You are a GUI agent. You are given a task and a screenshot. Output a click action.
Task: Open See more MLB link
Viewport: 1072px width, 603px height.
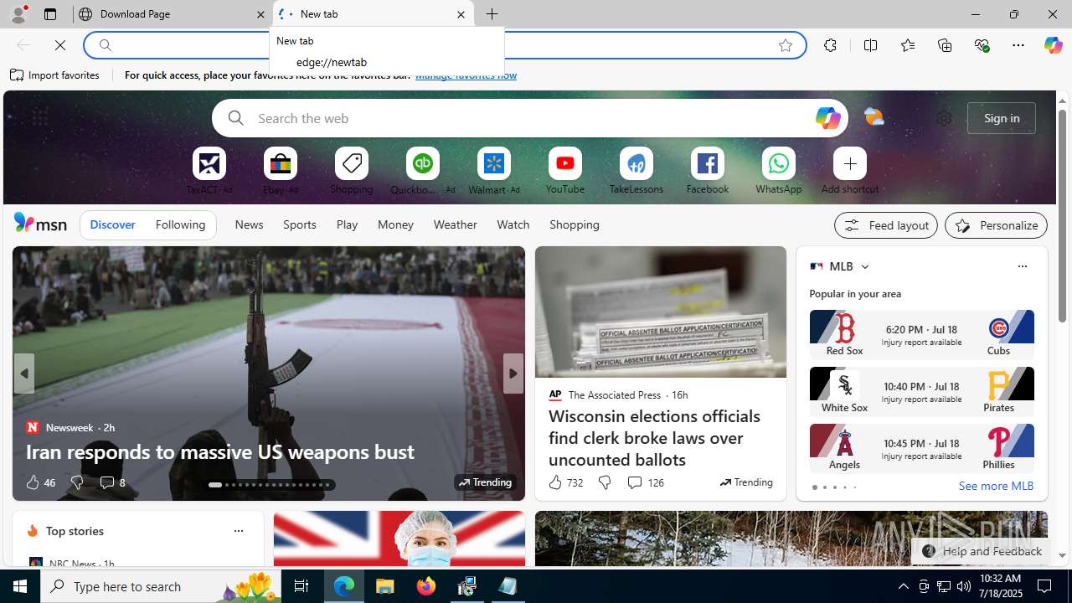click(x=996, y=486)
